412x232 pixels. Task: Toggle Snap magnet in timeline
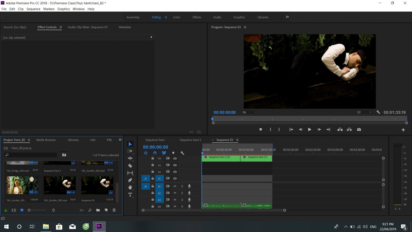pyautogui.click(x=155, y=153)
